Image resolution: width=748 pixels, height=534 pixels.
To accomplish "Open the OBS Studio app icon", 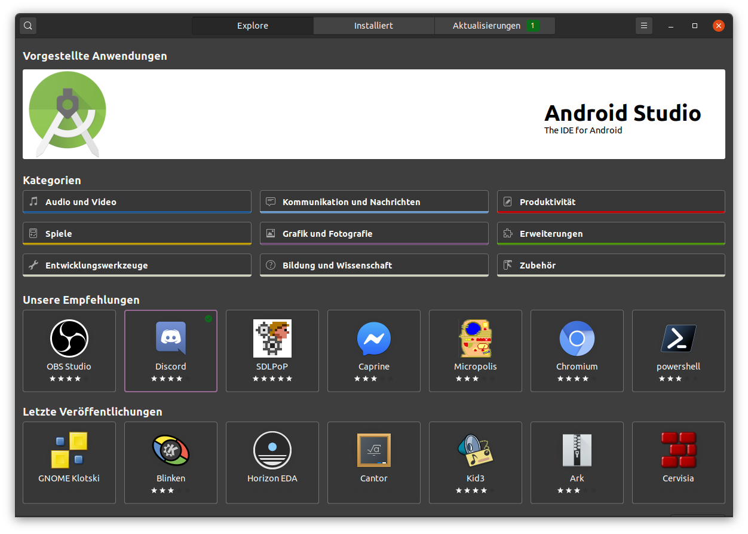I will click(69, 338).
